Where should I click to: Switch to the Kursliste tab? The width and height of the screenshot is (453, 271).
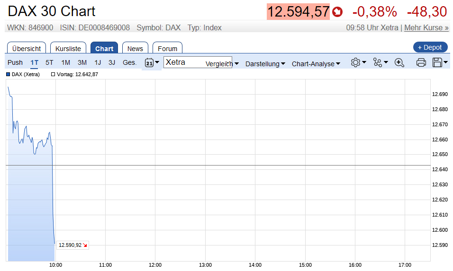[68, 48]
